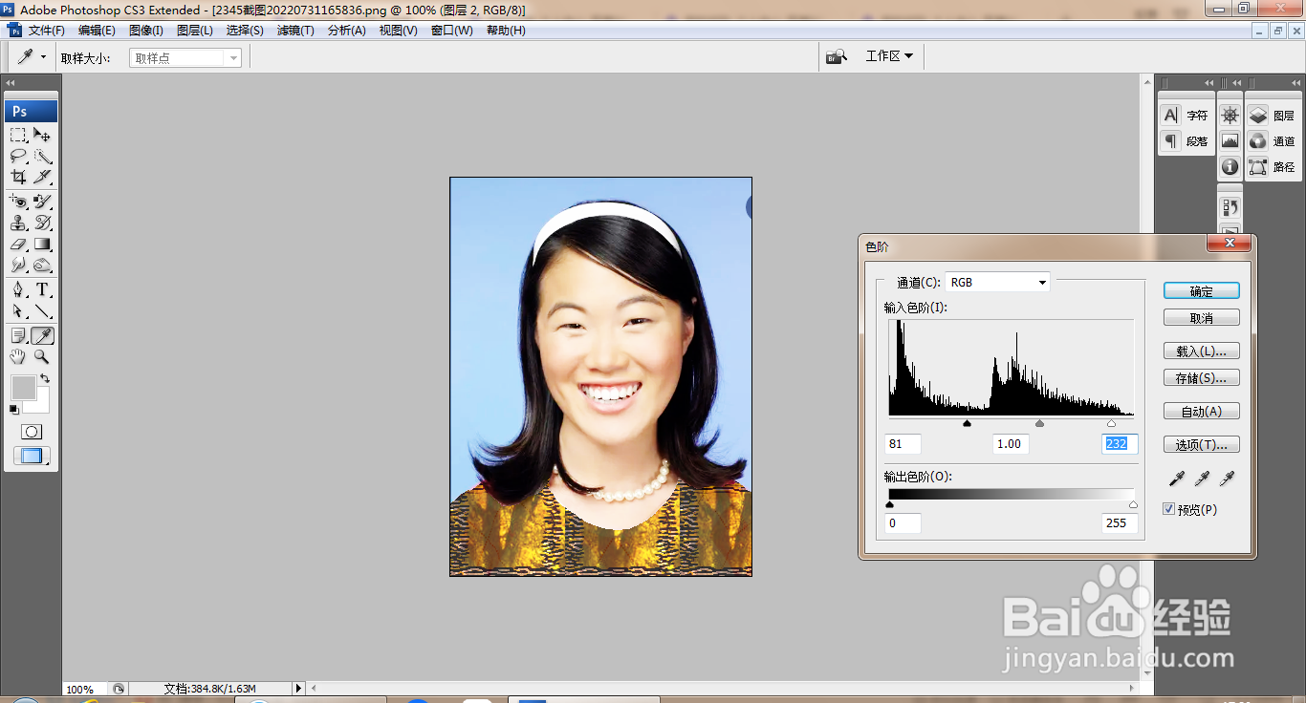Open the status bar document info arrow
This screenshot has height=703, width=1306.
point(298,688)
